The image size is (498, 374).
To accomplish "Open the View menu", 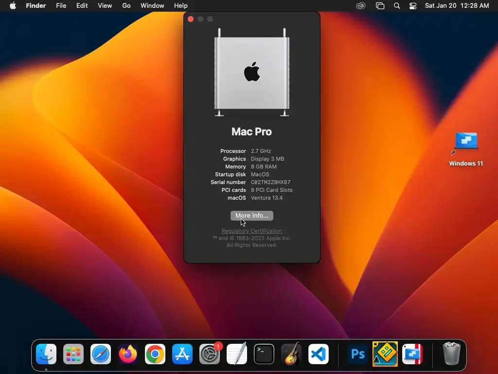I will (105, 6).
